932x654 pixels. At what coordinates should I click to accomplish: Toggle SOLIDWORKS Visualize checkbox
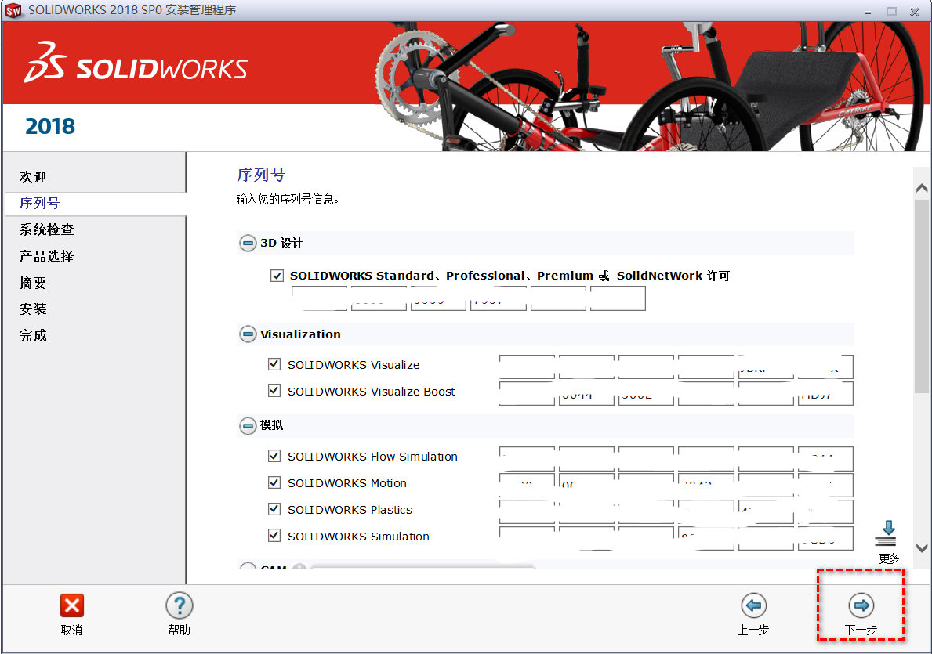[274, 364]
